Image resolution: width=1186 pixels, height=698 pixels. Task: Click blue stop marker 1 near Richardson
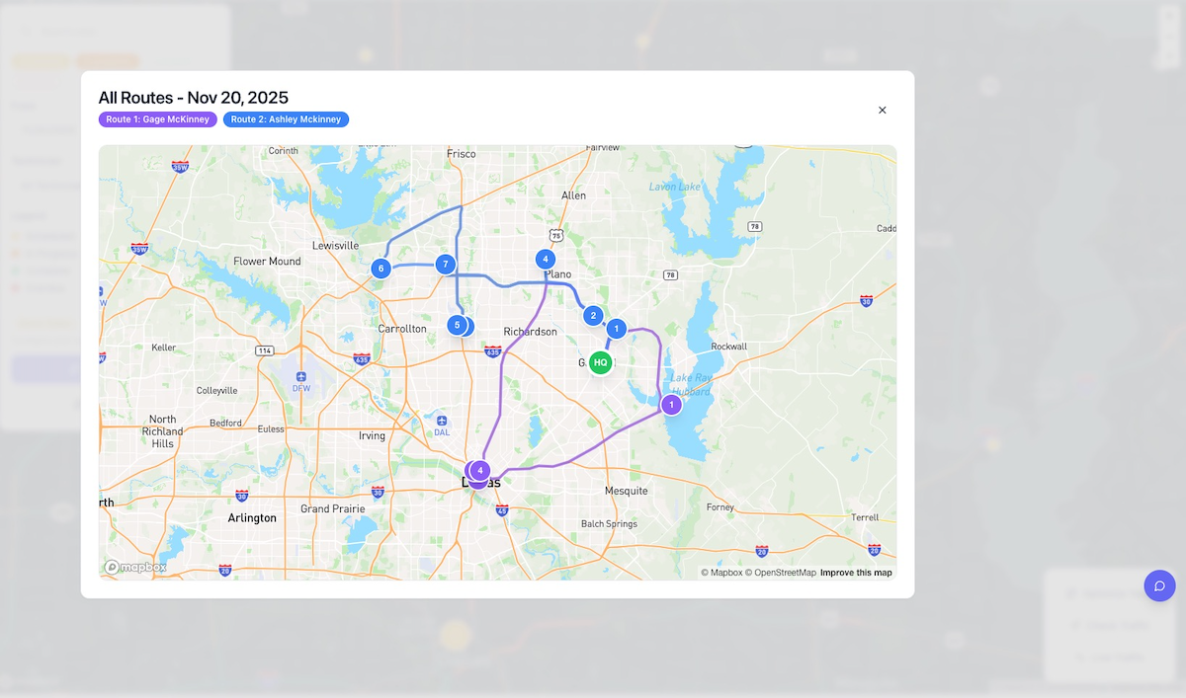click(x=616, y=328)
